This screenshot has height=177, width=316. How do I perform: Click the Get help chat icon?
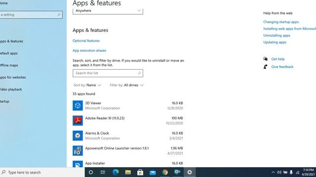(x=266, y=59)
